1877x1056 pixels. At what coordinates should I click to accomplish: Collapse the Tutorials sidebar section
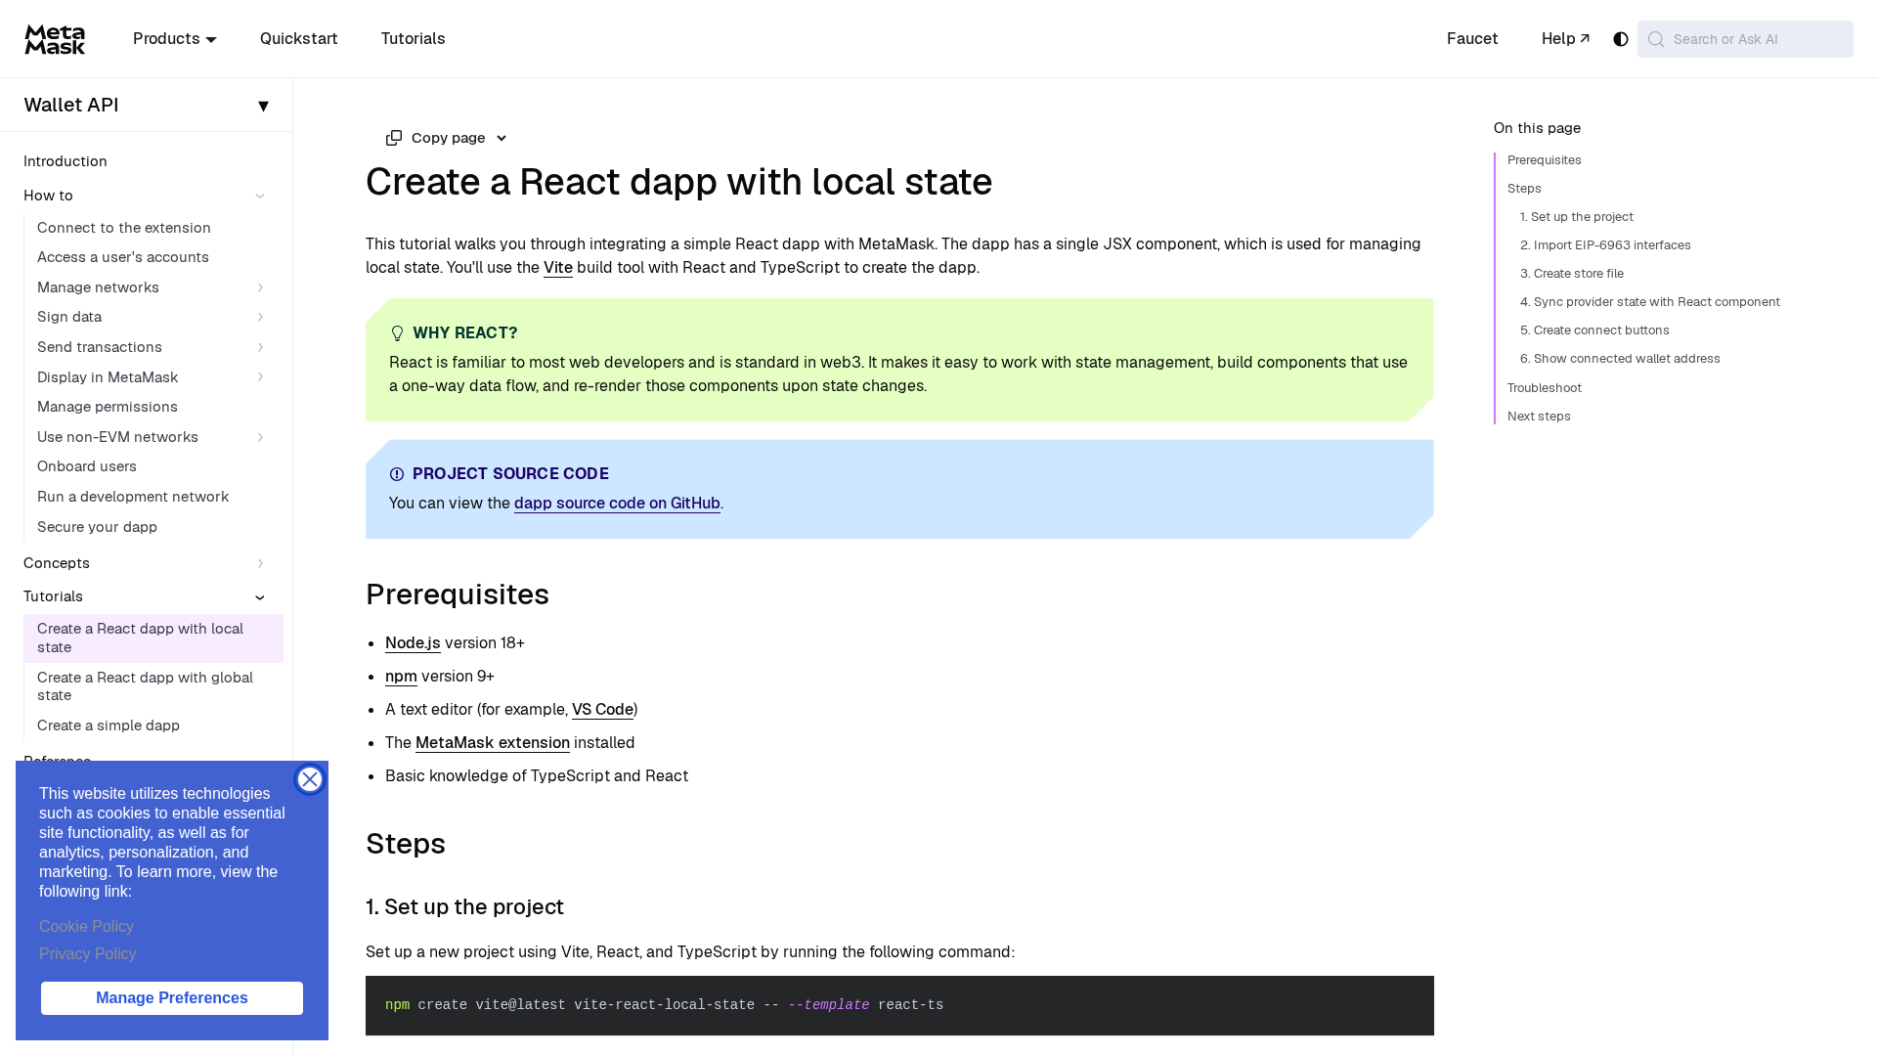[260, 596]
